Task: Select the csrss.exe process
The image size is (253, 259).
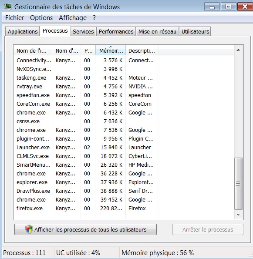Action: pyautogui.click(x=86, y=121)
